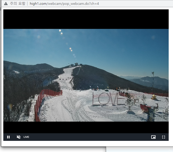Click the wooden bench behind the small tree
173x152 pixels.
[136, 101]
